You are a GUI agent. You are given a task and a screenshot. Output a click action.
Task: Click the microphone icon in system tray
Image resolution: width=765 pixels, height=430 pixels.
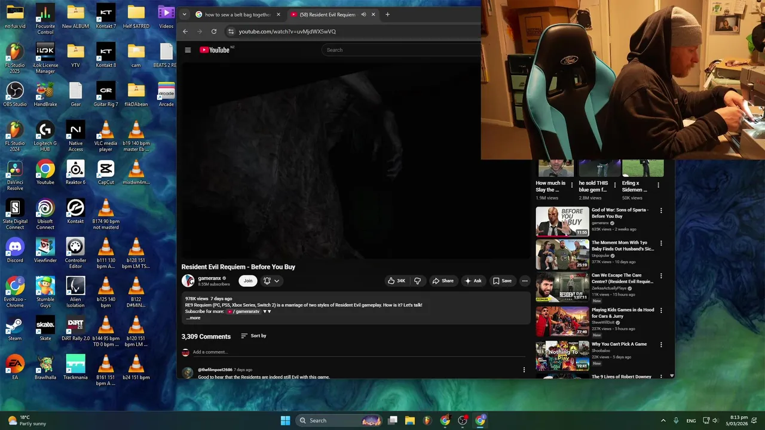[x=676, y=420]
